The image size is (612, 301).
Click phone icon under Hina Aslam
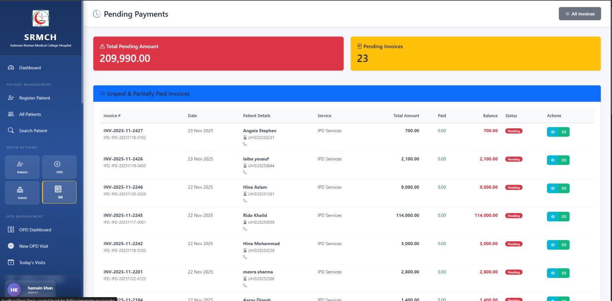(245, 201)
